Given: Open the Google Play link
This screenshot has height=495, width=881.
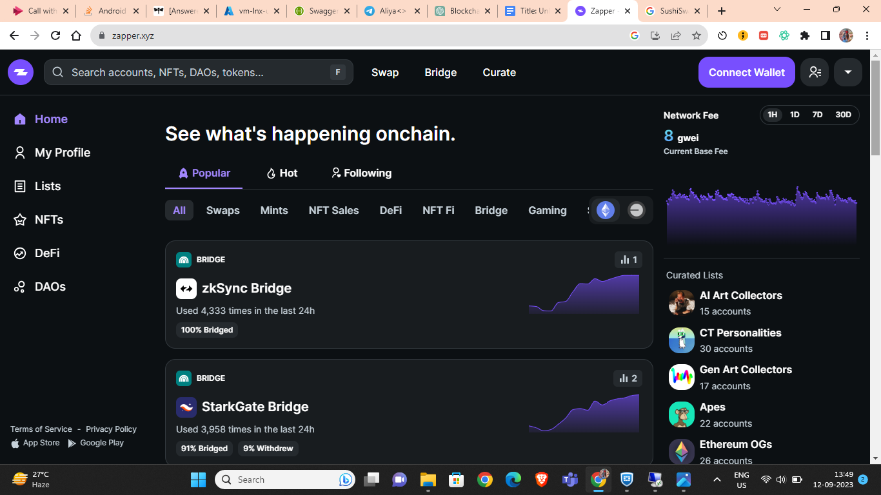Looking at the screenshot, I should coord(96,443).
